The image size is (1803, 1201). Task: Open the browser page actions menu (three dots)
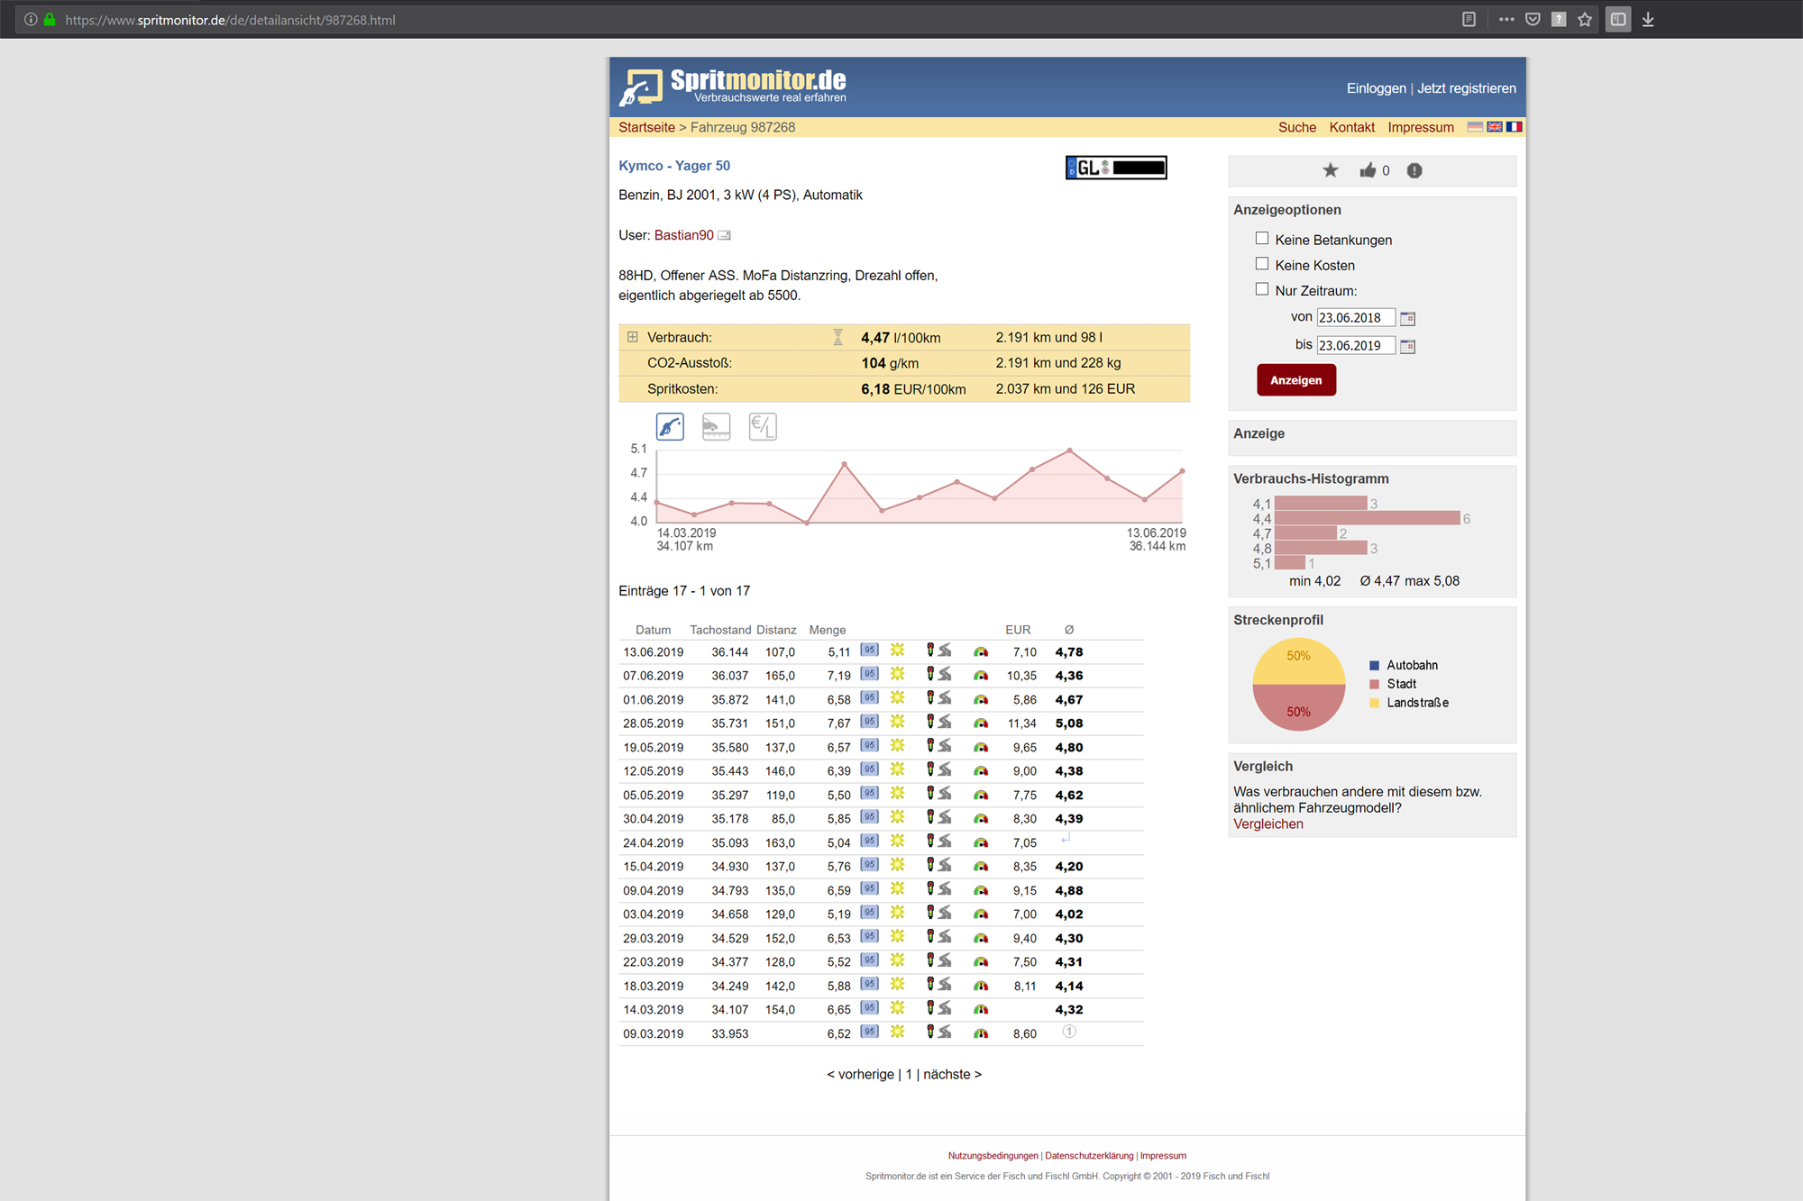point(1506,19)
